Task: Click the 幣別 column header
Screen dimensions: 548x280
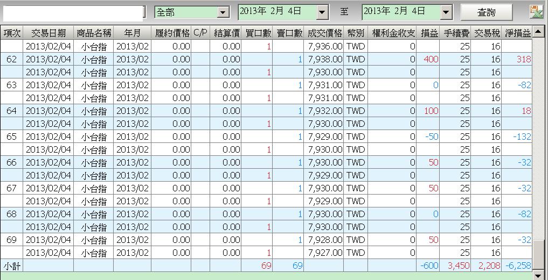Action: (356, 33)
